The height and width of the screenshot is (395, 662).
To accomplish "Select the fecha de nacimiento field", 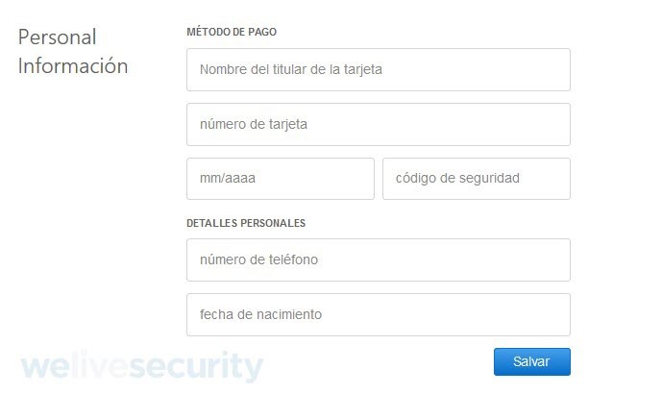I will 378,315.
